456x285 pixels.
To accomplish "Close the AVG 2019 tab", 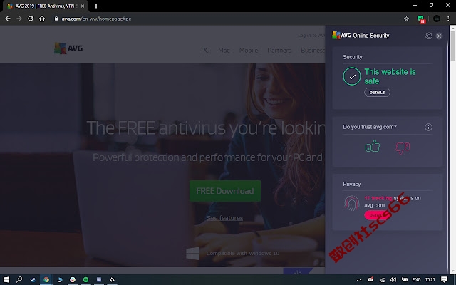I will [83, 6].
